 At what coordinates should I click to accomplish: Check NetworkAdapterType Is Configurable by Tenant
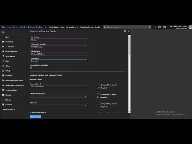pyautogui.click(x=98, y=94)
